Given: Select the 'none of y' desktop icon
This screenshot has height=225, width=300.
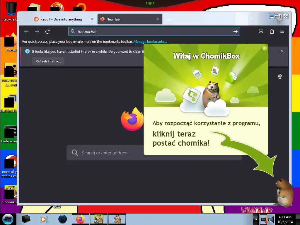Looking at the screenshot, I should click(x=10, y=166).
